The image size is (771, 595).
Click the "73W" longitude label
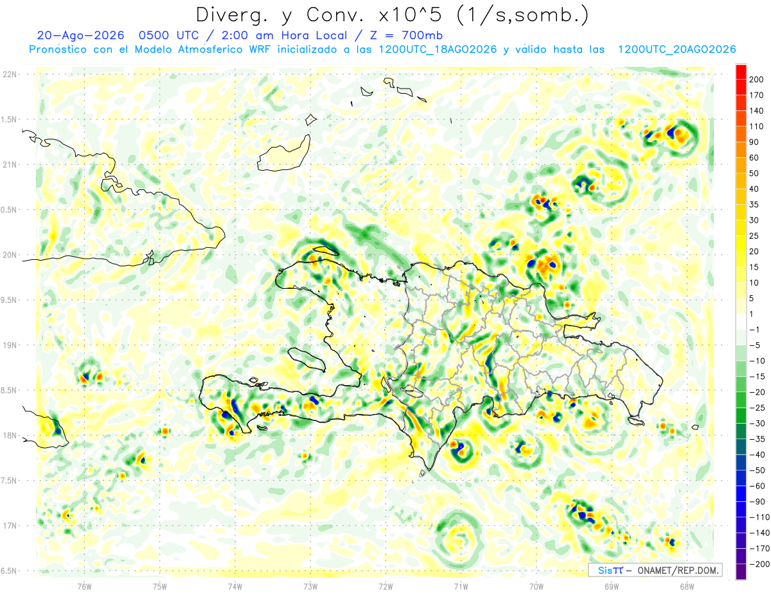point(310,587)
